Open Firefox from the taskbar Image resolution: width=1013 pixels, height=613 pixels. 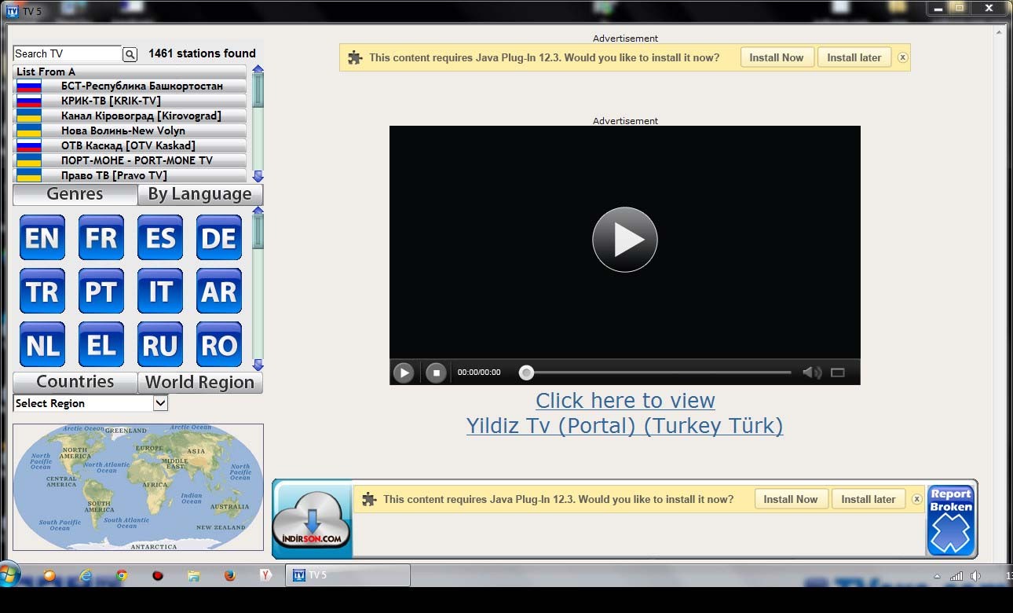pos(229,575)
